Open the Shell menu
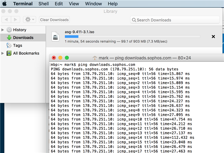 click(x=43, y=4)
